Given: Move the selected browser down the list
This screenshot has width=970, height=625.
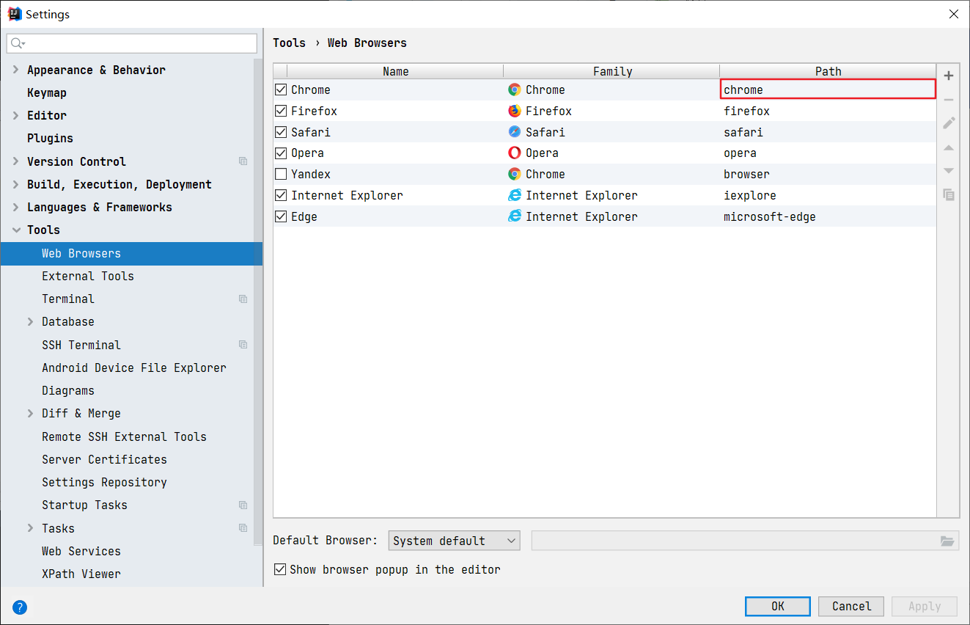Looking at the screenshot, I should click(949, 171).
